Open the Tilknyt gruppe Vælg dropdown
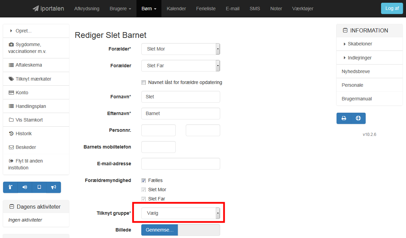406x238 pixels. tap(181, 213)
